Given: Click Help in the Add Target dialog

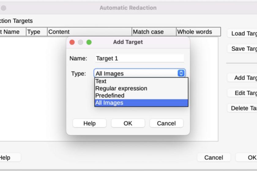Looking at the screenshot, I should 89,123.
